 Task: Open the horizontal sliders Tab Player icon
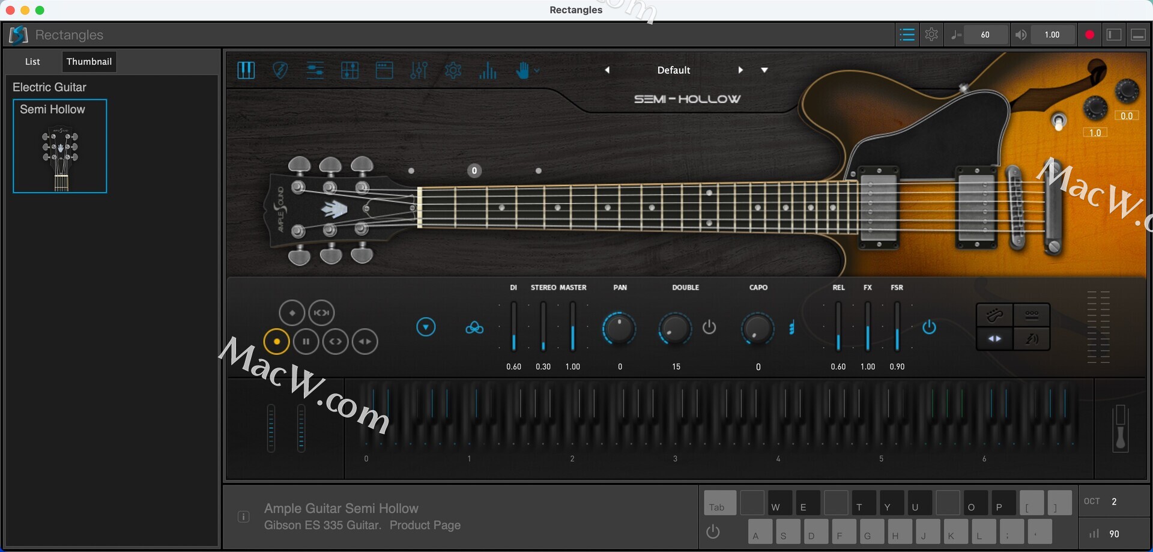pyautogui.click(x=315, y=70)
